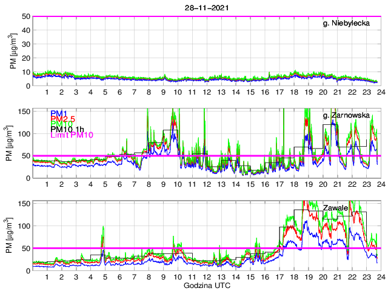388x291 pixels.
Task: Click the 150 tick on middle chart
Action: 24,112
